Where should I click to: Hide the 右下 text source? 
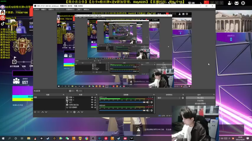tap(92, 102)
